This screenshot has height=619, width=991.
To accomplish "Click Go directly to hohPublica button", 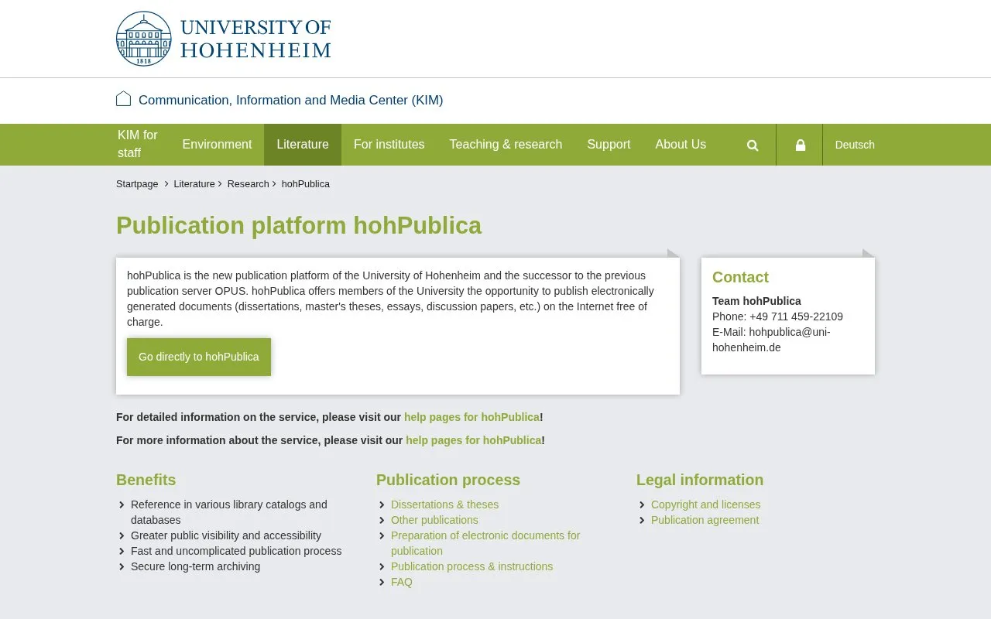I will click(199, 357).
